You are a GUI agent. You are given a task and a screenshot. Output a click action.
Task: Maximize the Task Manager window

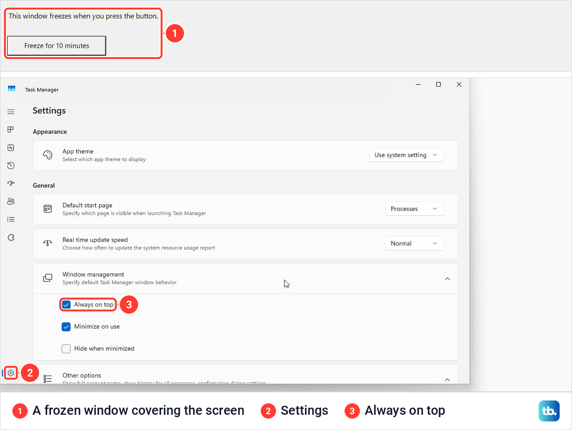click(439, 84)
